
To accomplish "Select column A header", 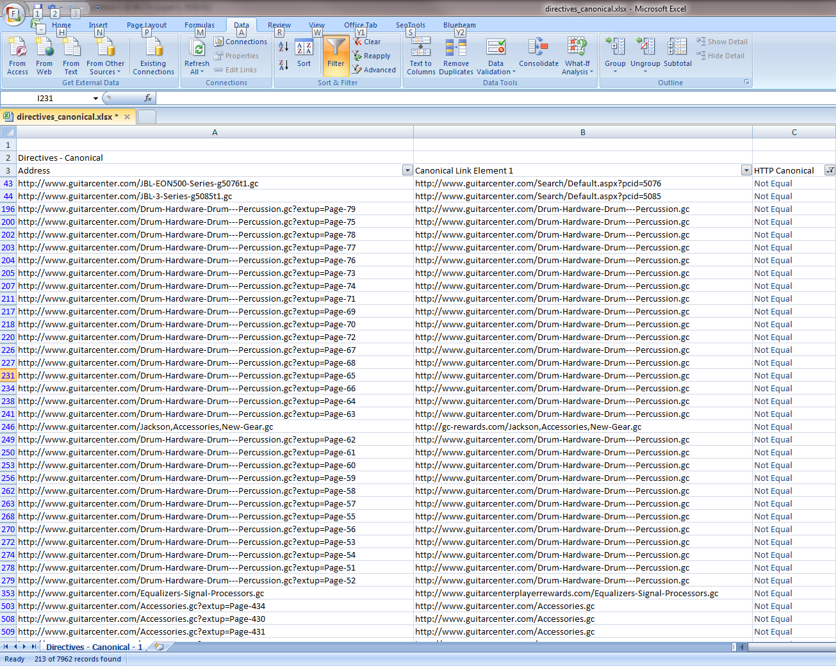I will (x=215, y=132).
